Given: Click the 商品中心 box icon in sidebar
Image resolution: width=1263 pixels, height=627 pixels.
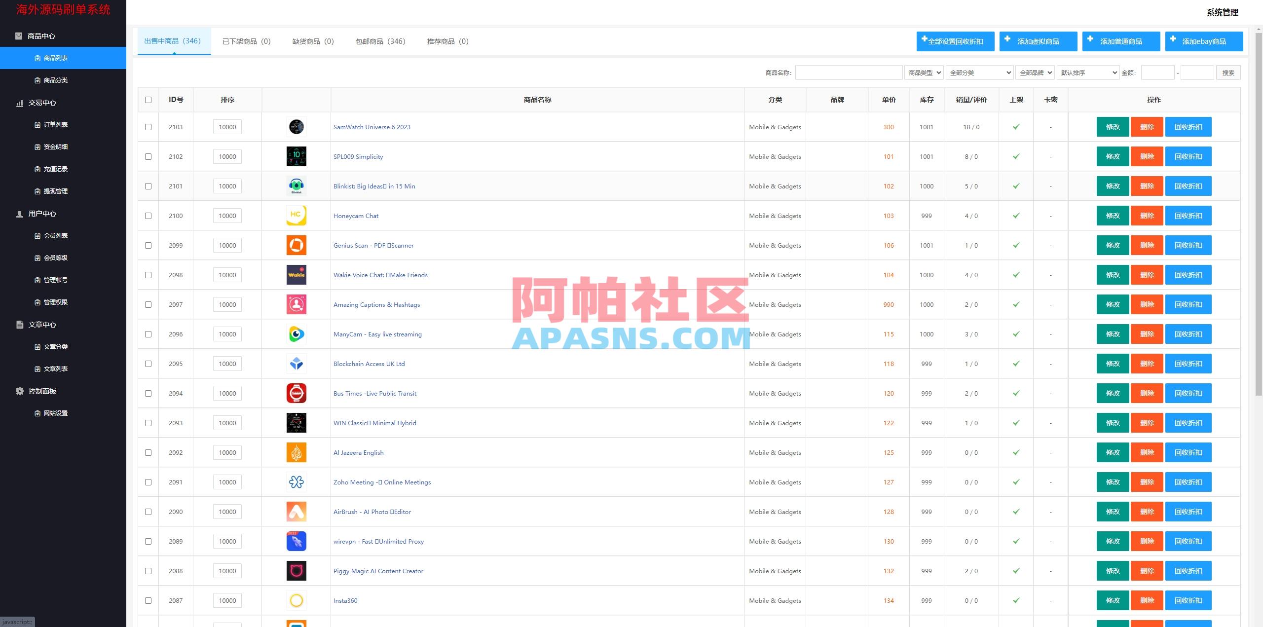Looking at the screenshot, I should (19, 36).
